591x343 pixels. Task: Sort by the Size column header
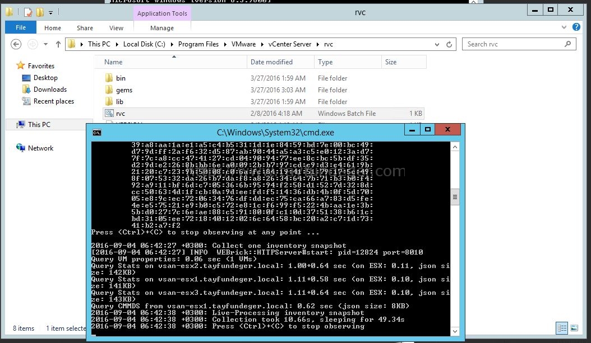click(x=404, y=62)
